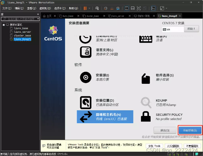Click the 退出(Q) quit button
This screenshot has width=203, height=156.
pyautogui.click(x=165, y=130)
